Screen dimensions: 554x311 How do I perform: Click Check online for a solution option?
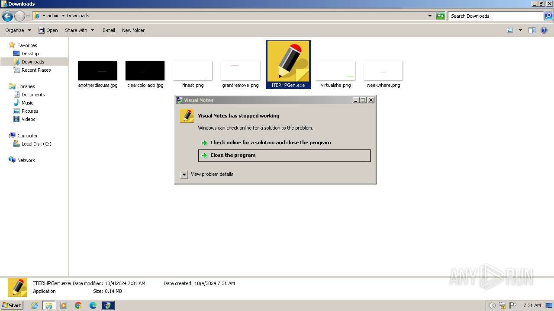(284, 143)
